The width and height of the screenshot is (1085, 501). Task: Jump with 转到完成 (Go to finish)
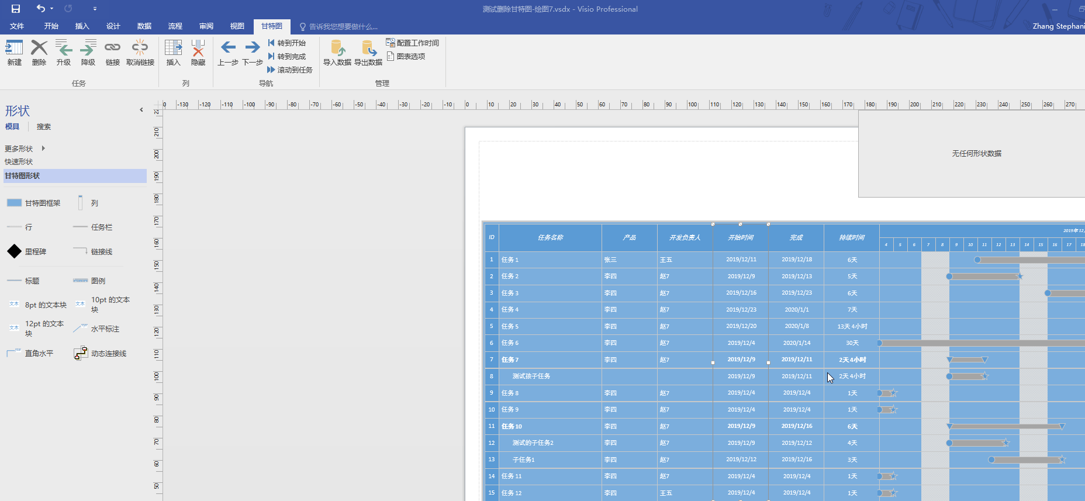[x=287, y=56]
